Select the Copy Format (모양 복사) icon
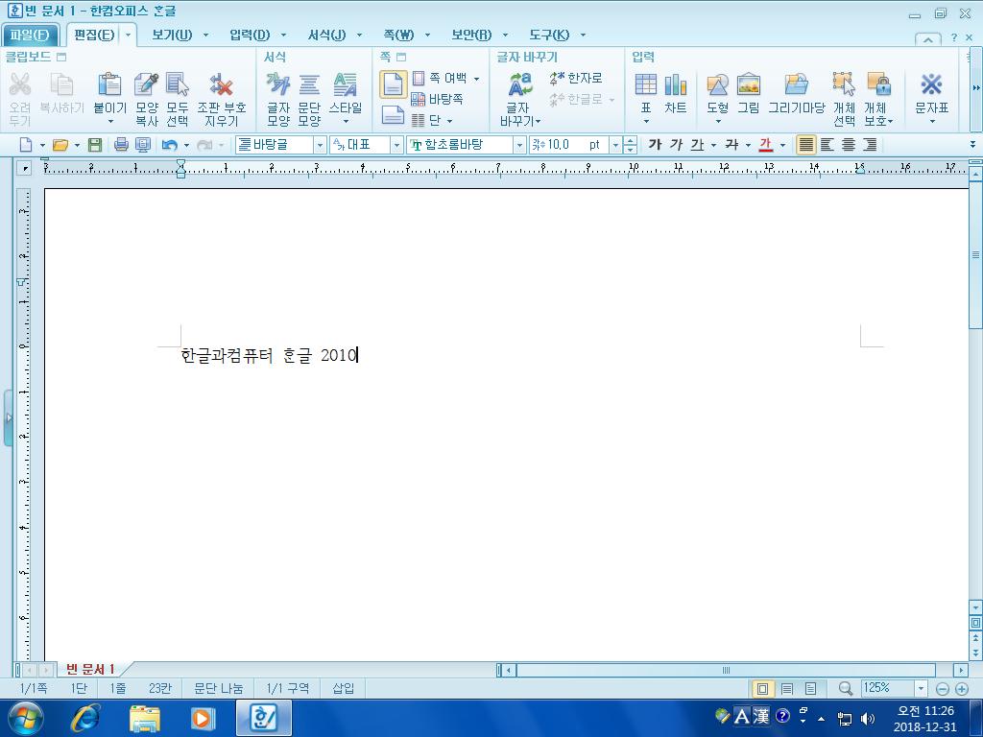Screen dimensions: 983x737 (x=147, y=84)
